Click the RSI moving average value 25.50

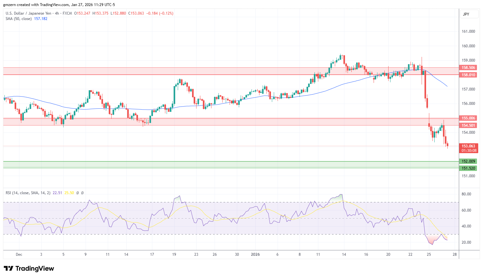tap(69, 193)
